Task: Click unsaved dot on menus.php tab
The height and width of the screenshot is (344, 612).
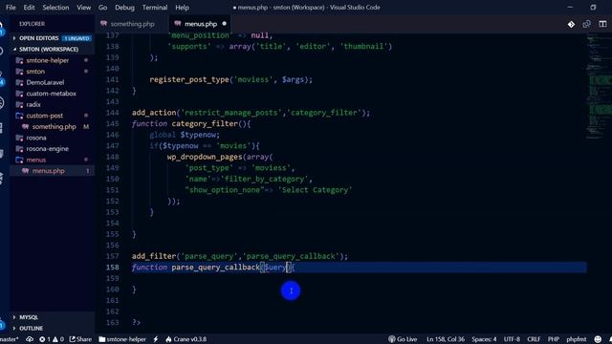Action: point(224,24)
